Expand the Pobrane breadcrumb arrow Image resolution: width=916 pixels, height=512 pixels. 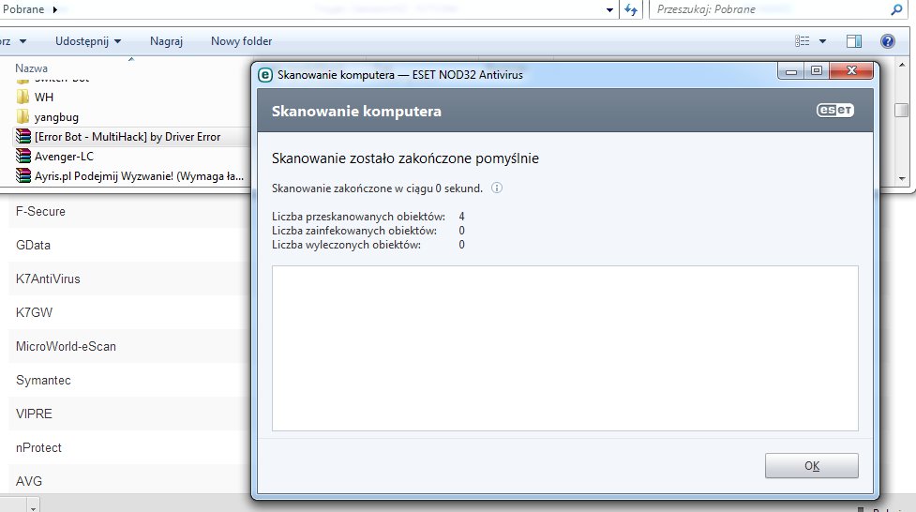(55, 9)
